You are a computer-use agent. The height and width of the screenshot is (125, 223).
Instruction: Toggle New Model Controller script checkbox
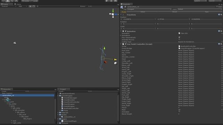coord(125,44)
